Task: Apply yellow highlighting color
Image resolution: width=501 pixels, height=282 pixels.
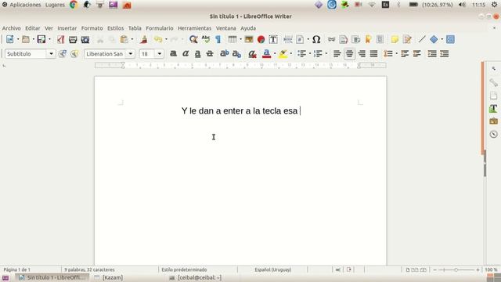Action: [283, 54]
